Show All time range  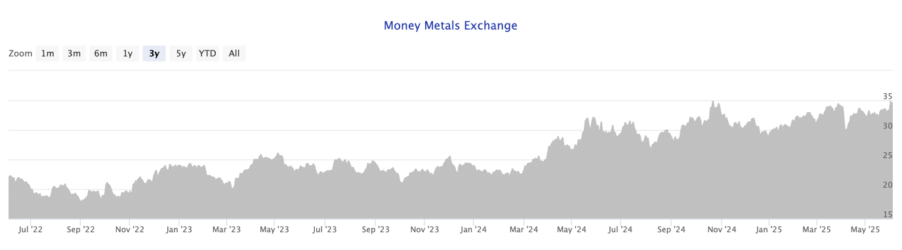[234, 54]
